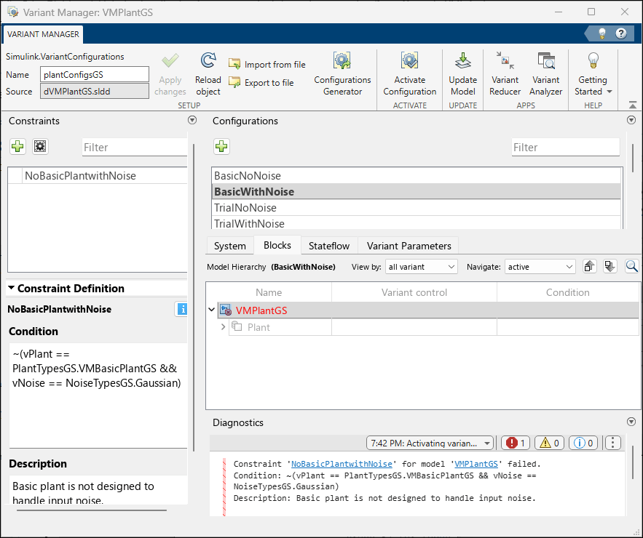The height and width of the screenshot is (538, 643).
Task: Select BasicNoNoise configuration
Action: (x=417, y=176)
